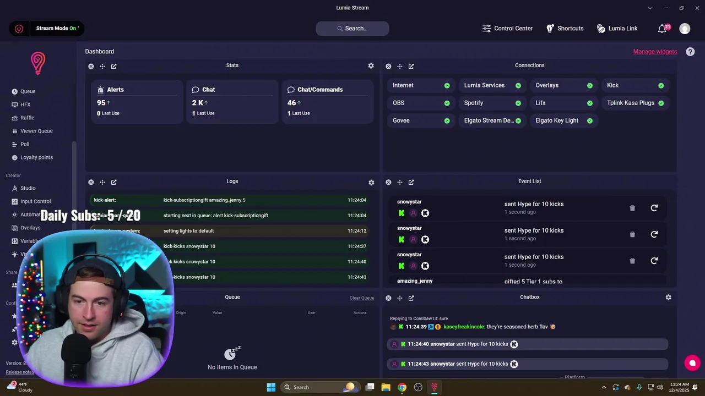
Task: Select the Chat stat card
Action: pos(232,101)
